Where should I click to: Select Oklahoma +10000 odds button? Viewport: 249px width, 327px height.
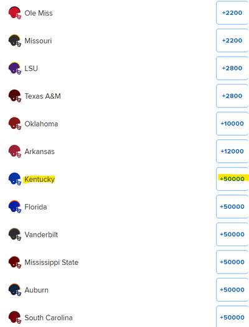232,124
